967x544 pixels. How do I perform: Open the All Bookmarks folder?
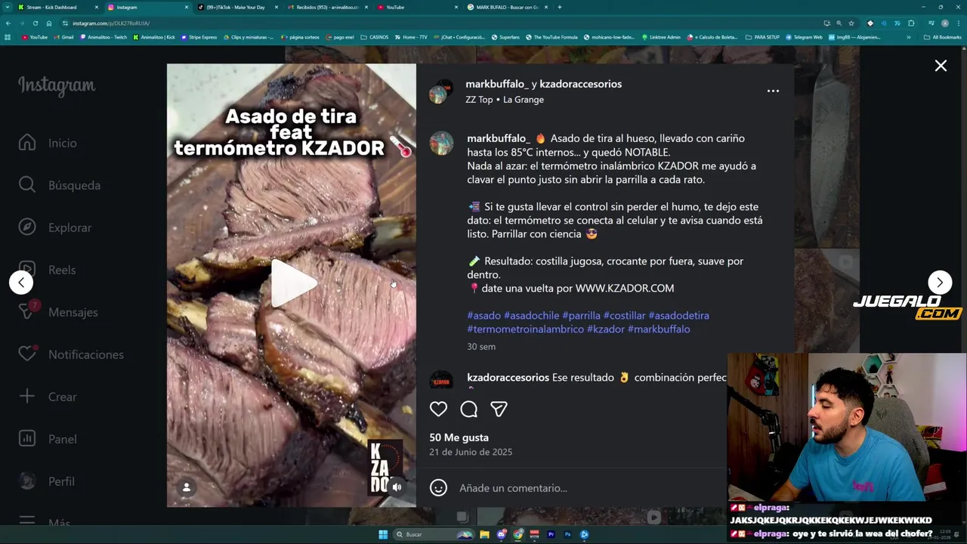point(943,37)
